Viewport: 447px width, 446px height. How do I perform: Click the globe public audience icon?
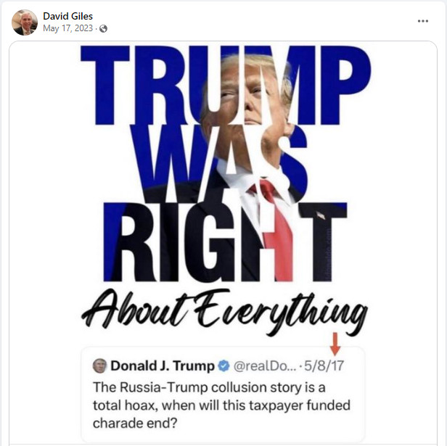pos(103,29)
